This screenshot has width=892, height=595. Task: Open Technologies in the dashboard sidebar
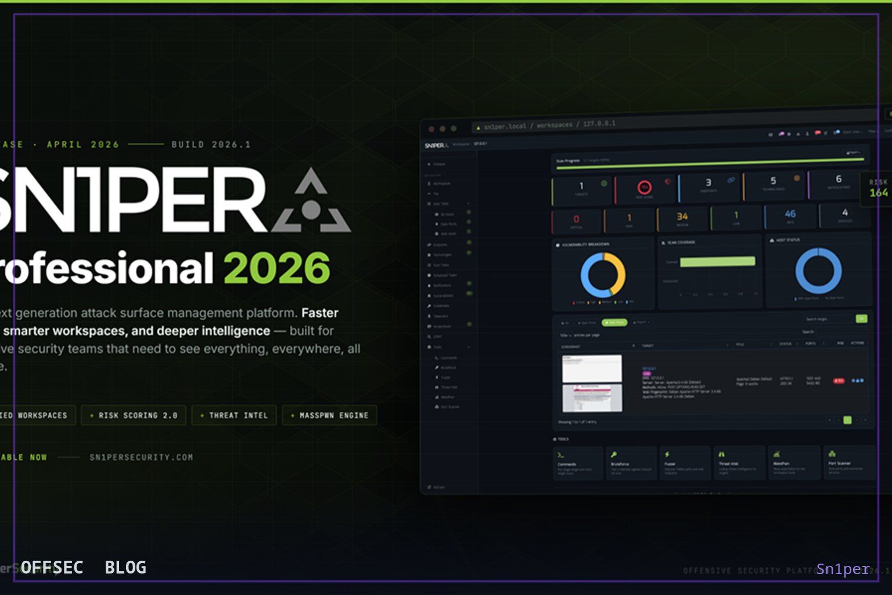(x=440, y=255)
